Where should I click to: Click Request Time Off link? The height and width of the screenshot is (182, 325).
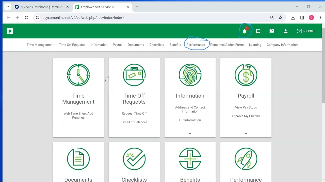[x=134, y=113]
